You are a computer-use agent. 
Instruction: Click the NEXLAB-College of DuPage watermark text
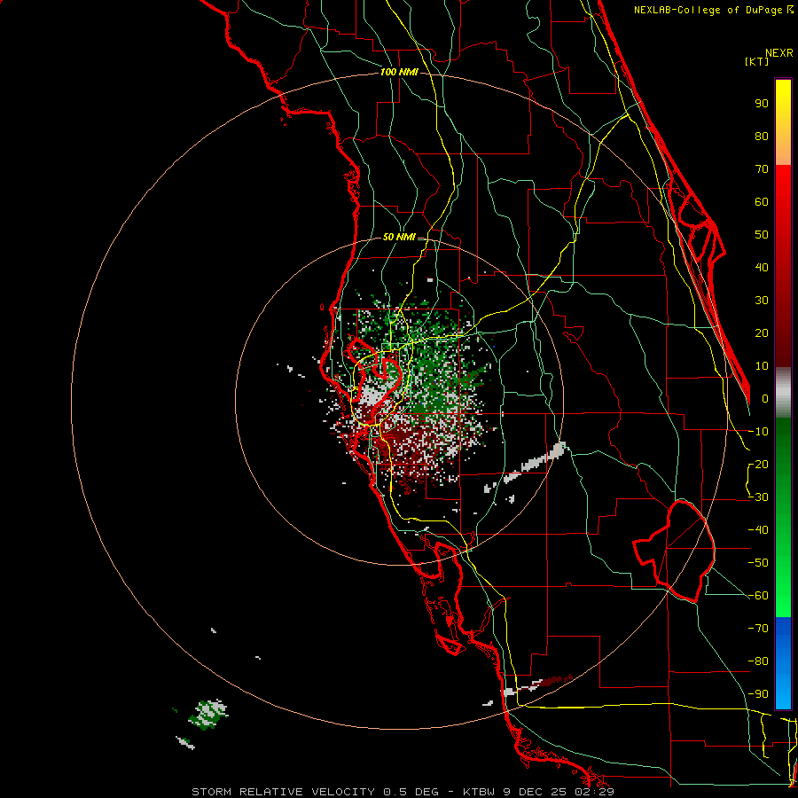click(713, 10)
